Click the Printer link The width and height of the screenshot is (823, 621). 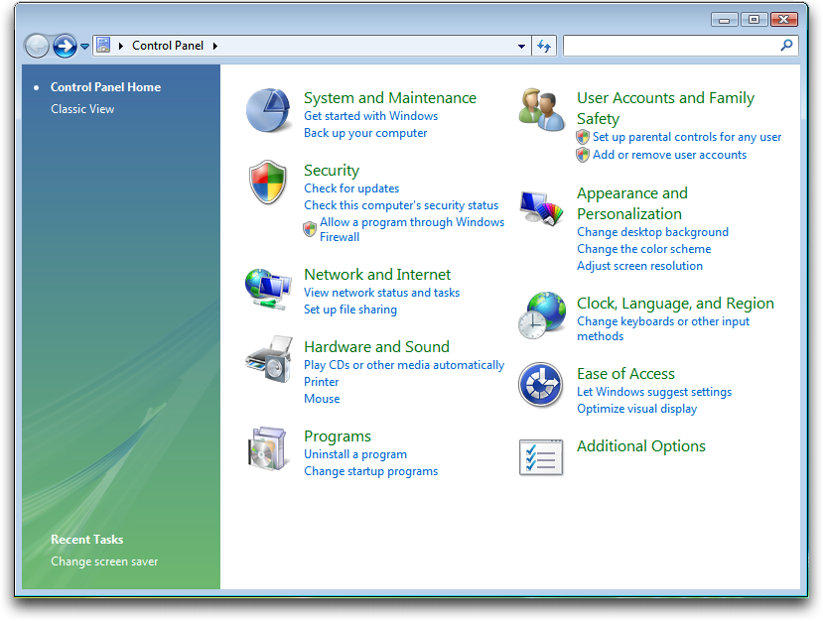point(322,382)
